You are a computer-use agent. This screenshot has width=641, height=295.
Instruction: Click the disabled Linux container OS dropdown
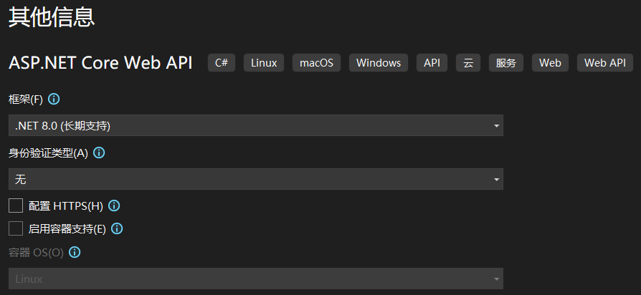click(256, 279)
